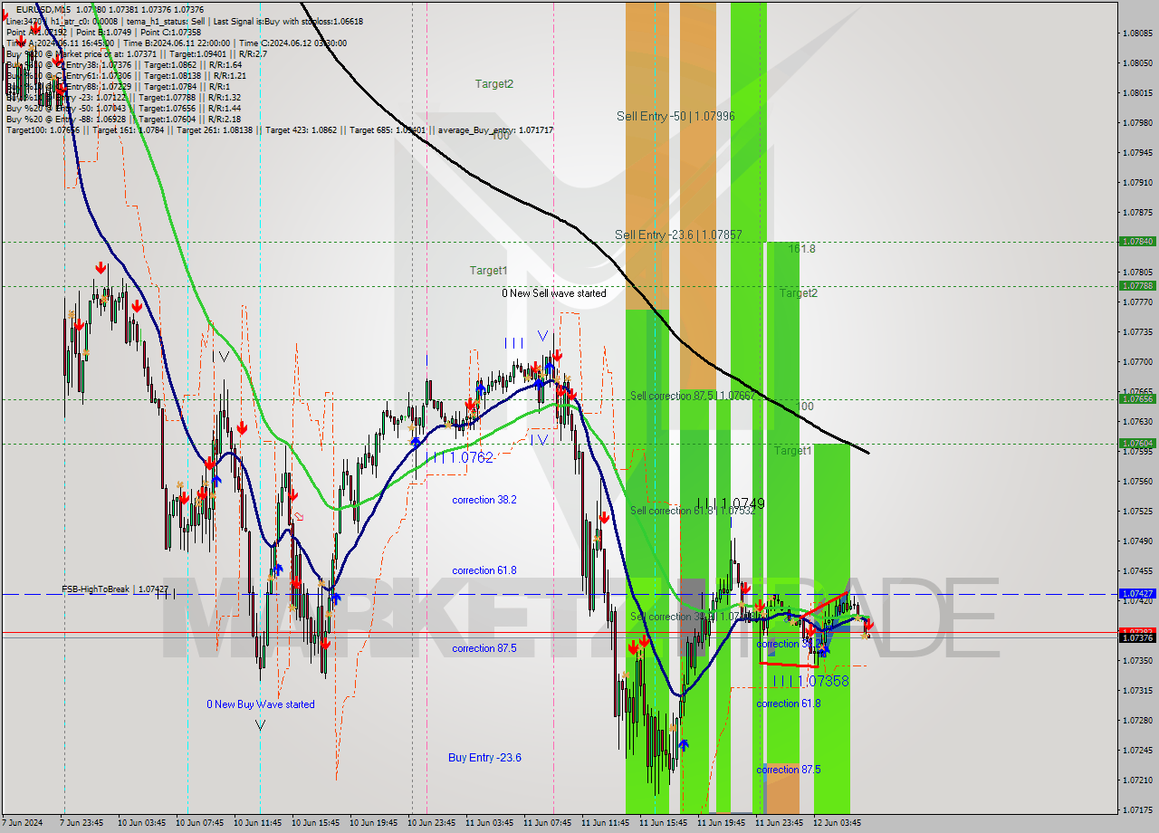The width and height of the screenshot is (1159, 833).
Task: Select the Sell Entry -23.6 | 1.07857 text
Action: [x=680, y=234]
